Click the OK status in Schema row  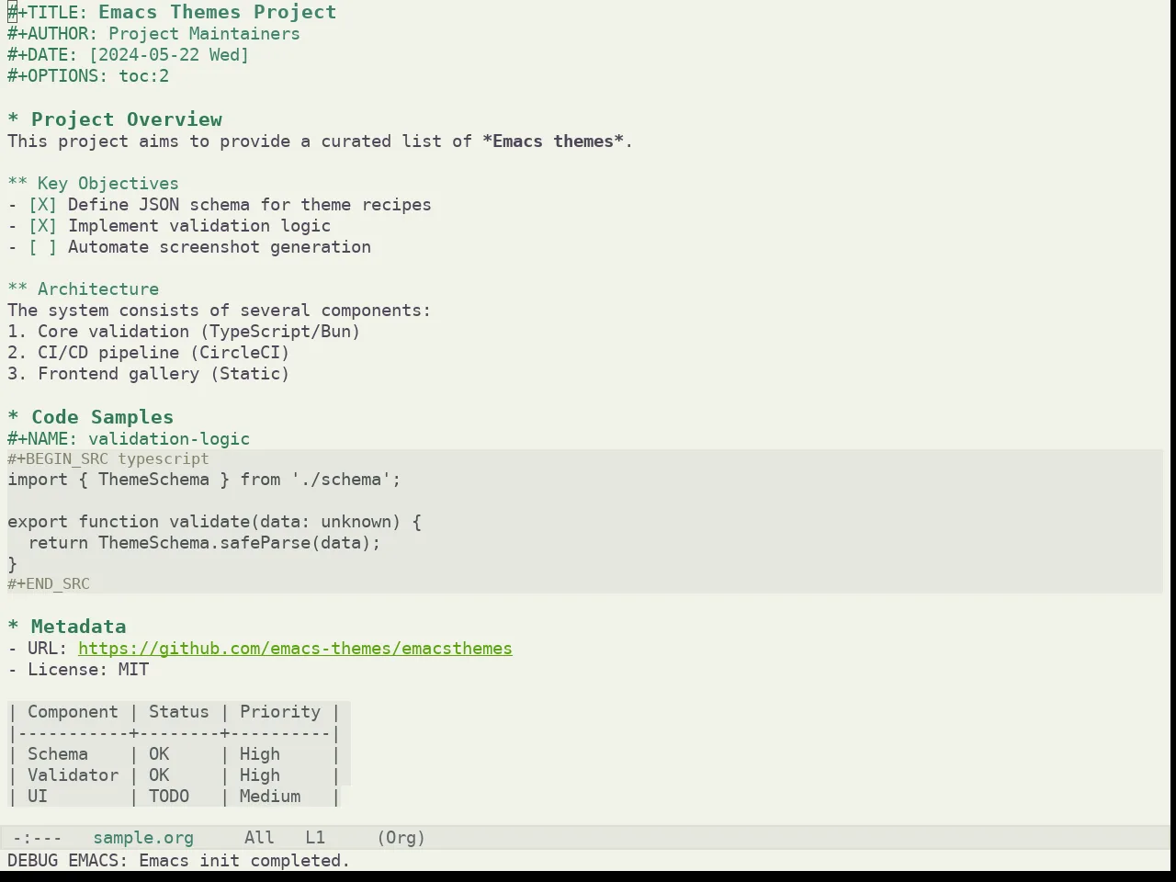[159, 754]
